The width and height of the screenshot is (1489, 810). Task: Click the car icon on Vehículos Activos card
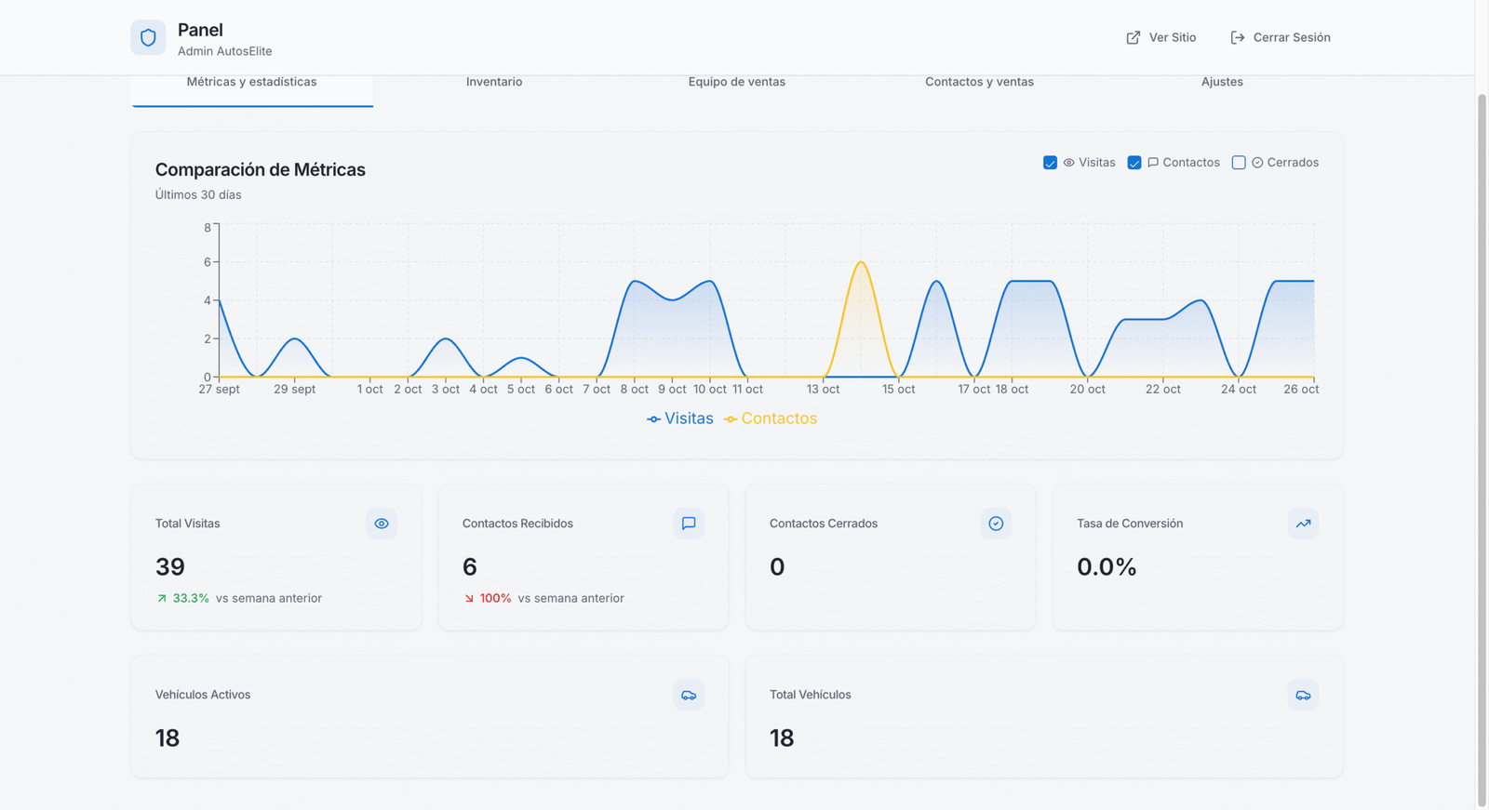coord(689,695)
